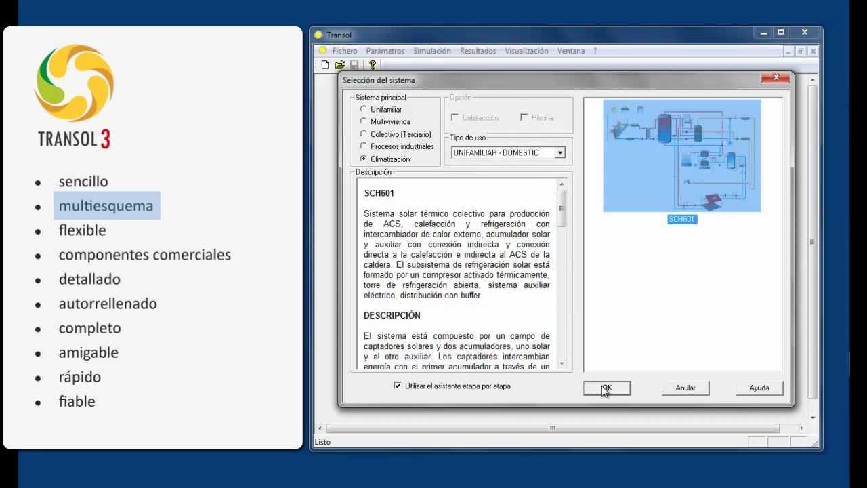
Task: Click the Ayuda button
Action: pos(759,388)
